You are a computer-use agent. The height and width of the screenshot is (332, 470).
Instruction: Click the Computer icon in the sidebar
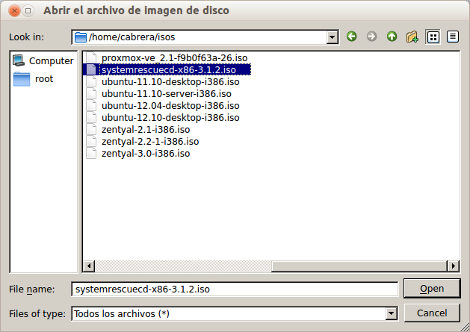(19, 60)
